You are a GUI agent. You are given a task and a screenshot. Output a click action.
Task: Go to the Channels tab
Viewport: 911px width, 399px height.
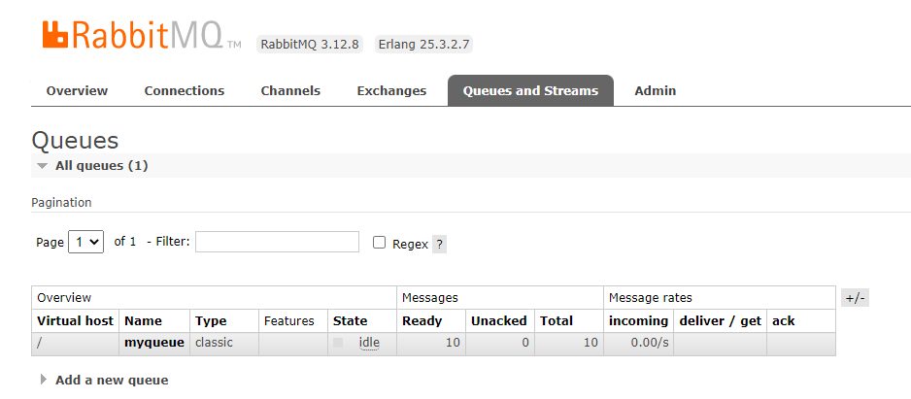(x=290, y=90)
